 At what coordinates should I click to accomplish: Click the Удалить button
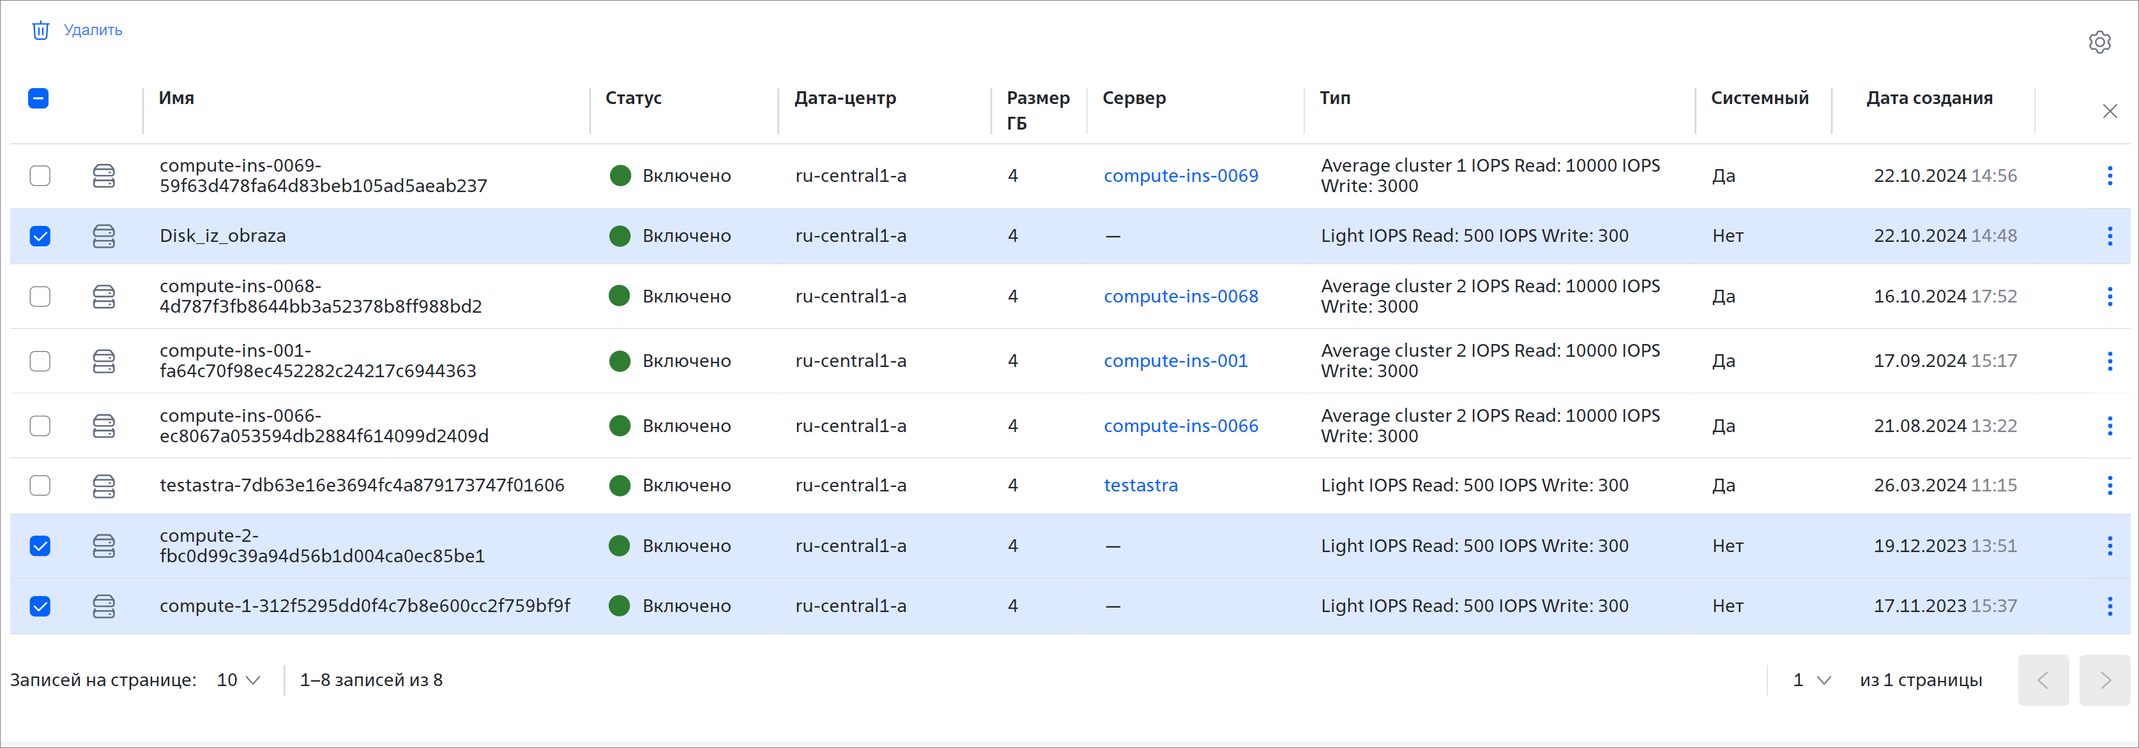pos(77,31)
